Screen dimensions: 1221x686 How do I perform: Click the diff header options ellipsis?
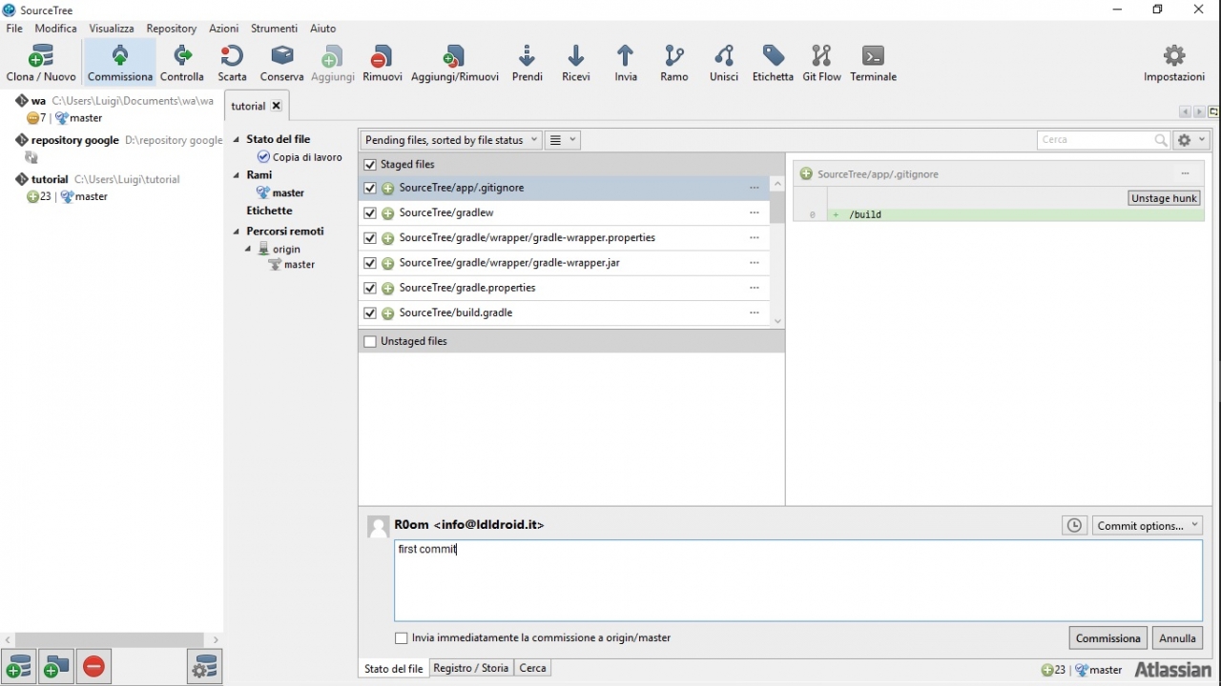click(x=1185, y=173)
